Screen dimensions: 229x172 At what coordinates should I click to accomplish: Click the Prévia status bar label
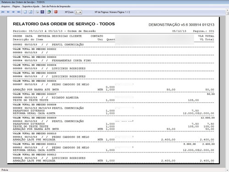click(x=5, y=170)
